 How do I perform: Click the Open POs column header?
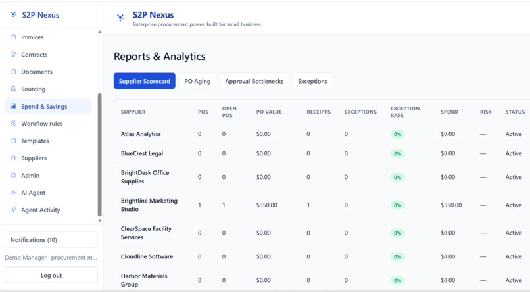[229, 112]
